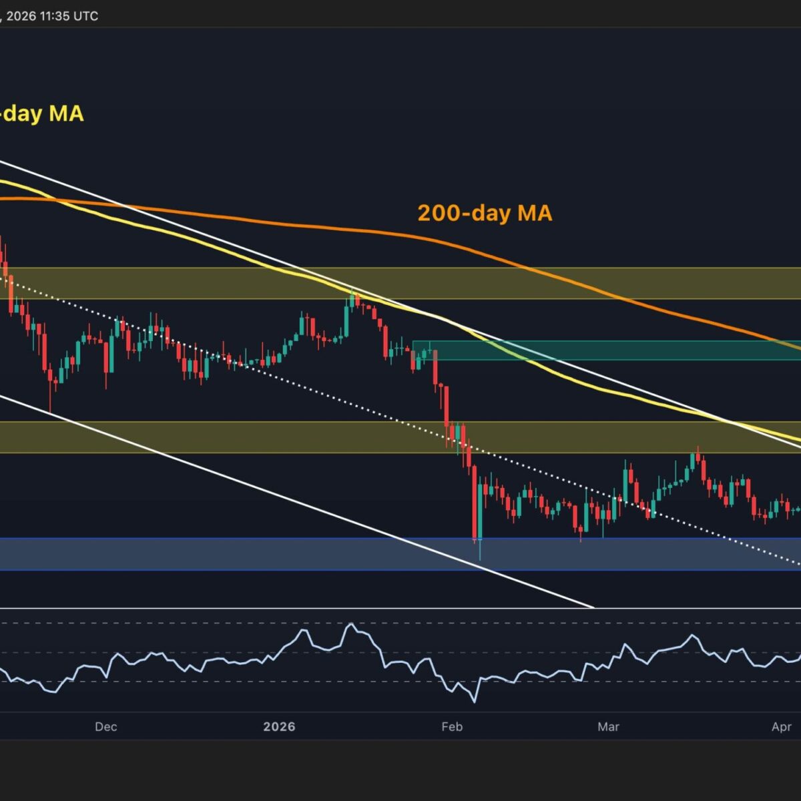Click the 2026 label on time axis

point(279,726)
